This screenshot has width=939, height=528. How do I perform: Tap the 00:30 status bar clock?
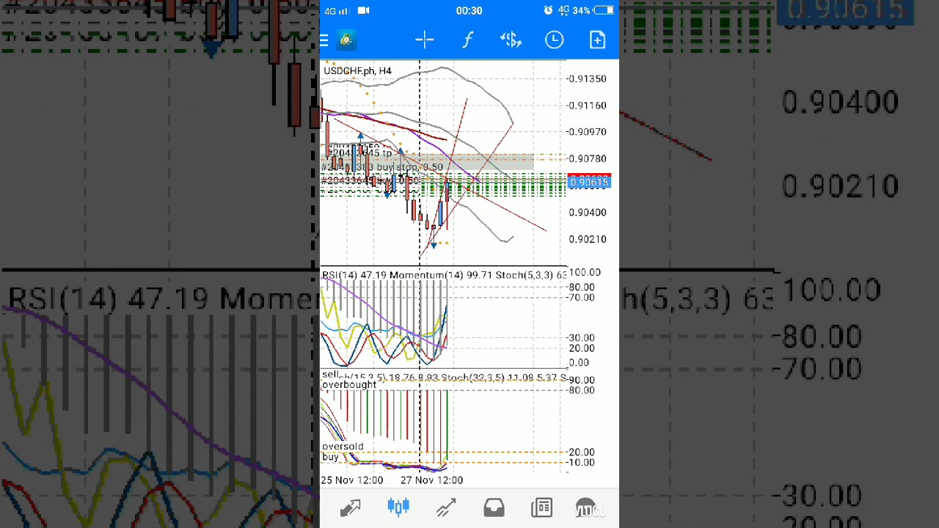pos(469,10)
